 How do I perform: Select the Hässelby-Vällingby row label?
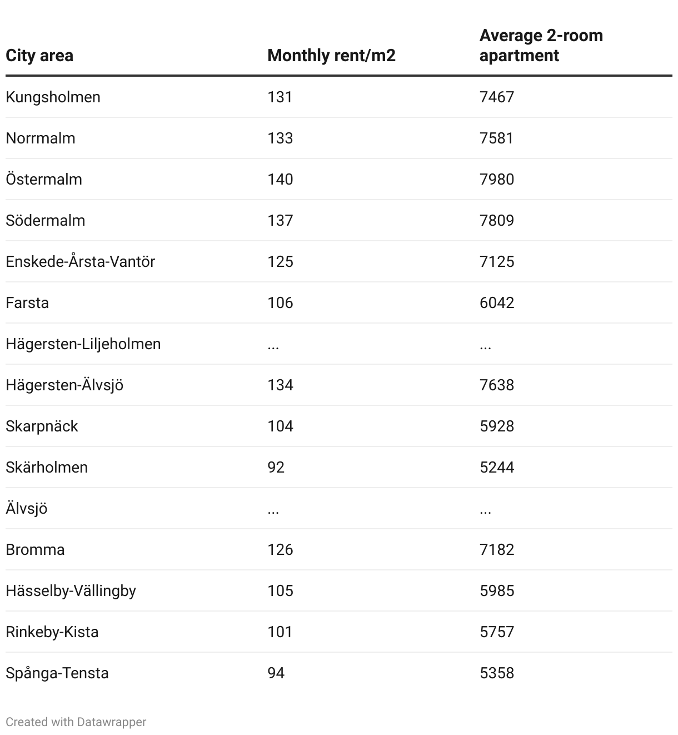tap(71, 590)
